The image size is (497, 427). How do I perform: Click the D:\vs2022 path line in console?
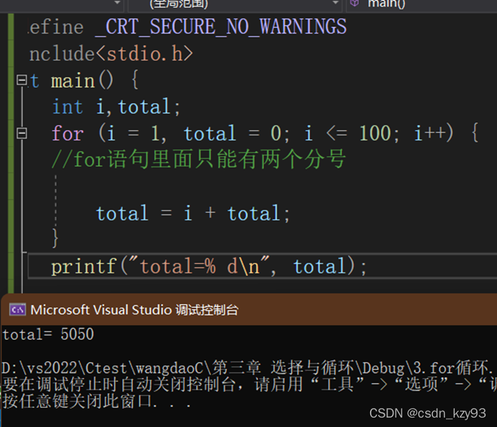(x=248, y=368)
